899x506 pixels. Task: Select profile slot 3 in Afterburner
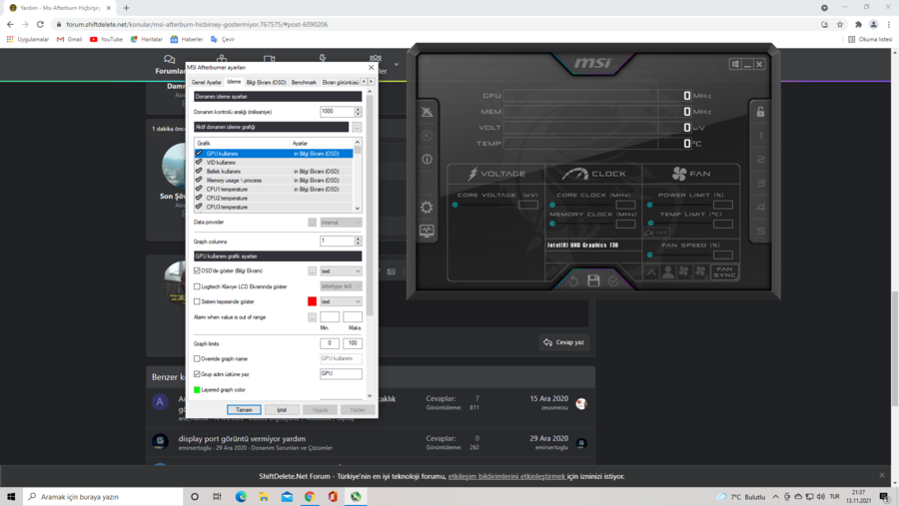(760, 184)
